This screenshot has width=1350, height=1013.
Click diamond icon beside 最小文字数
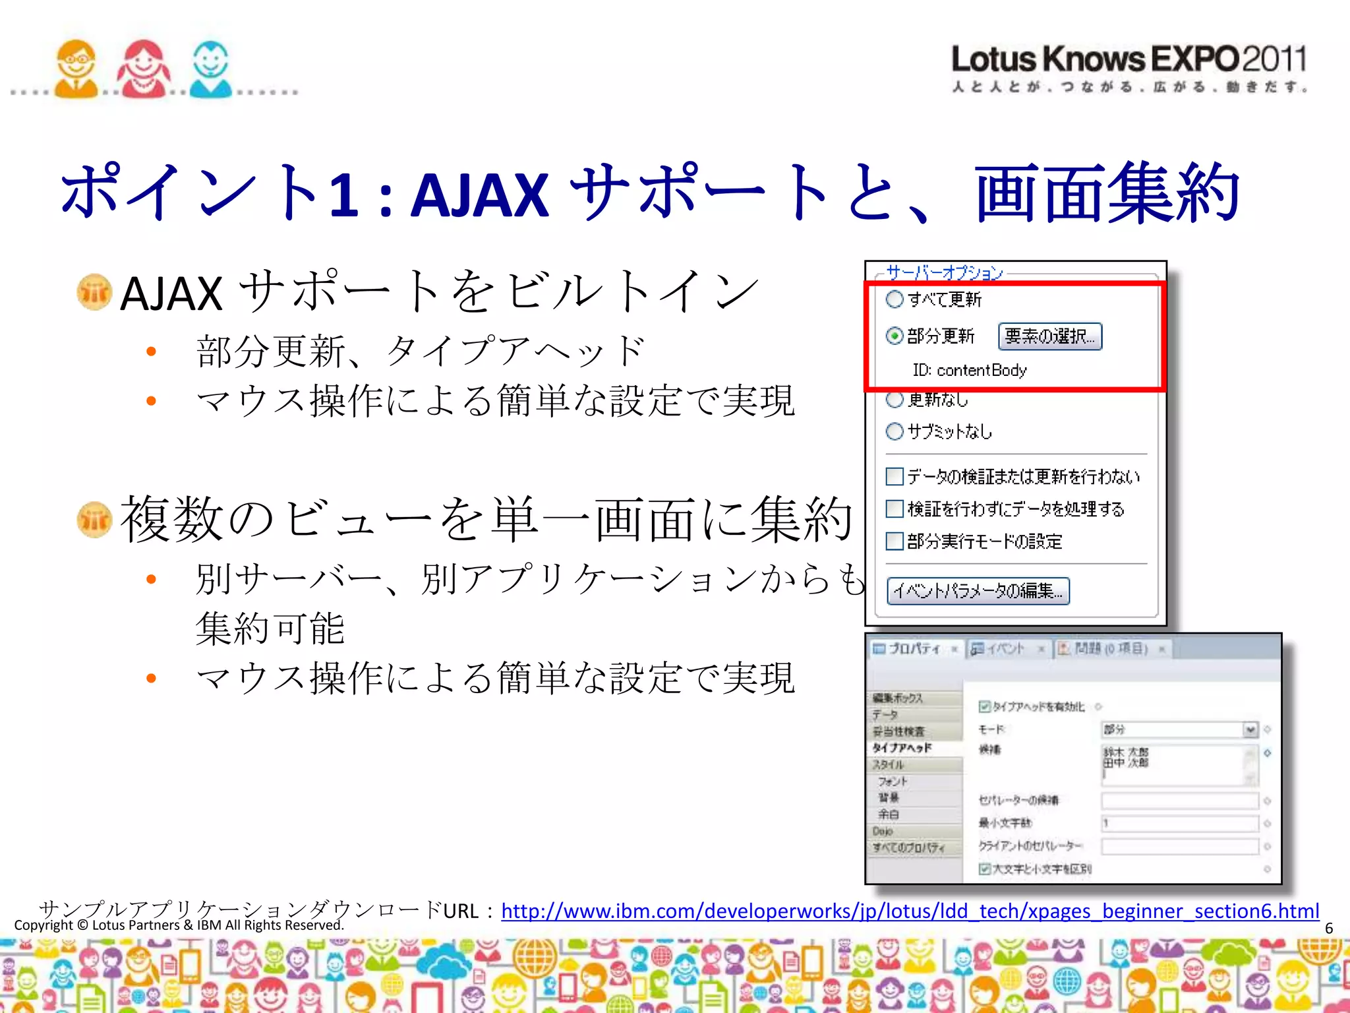tap(1268, 824)
